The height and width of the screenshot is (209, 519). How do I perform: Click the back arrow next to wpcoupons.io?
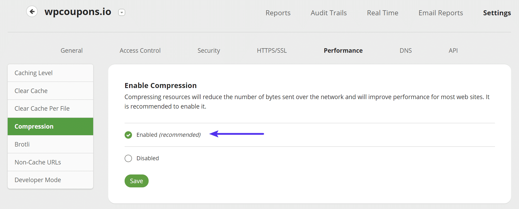point(32,11)
